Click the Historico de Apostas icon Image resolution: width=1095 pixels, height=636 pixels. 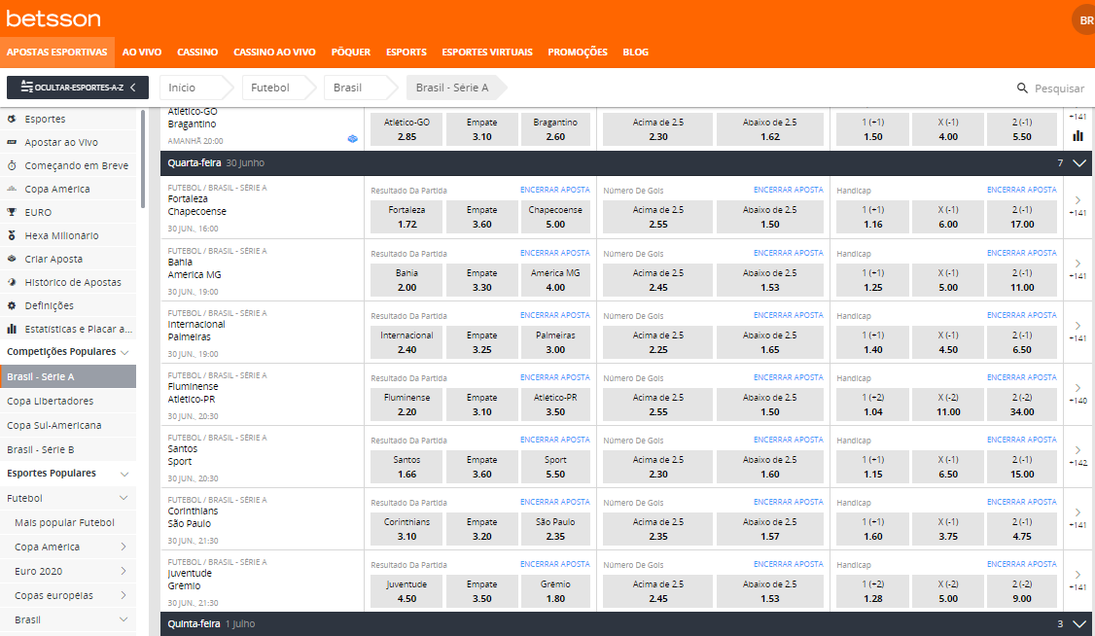(x=11, y=282)
